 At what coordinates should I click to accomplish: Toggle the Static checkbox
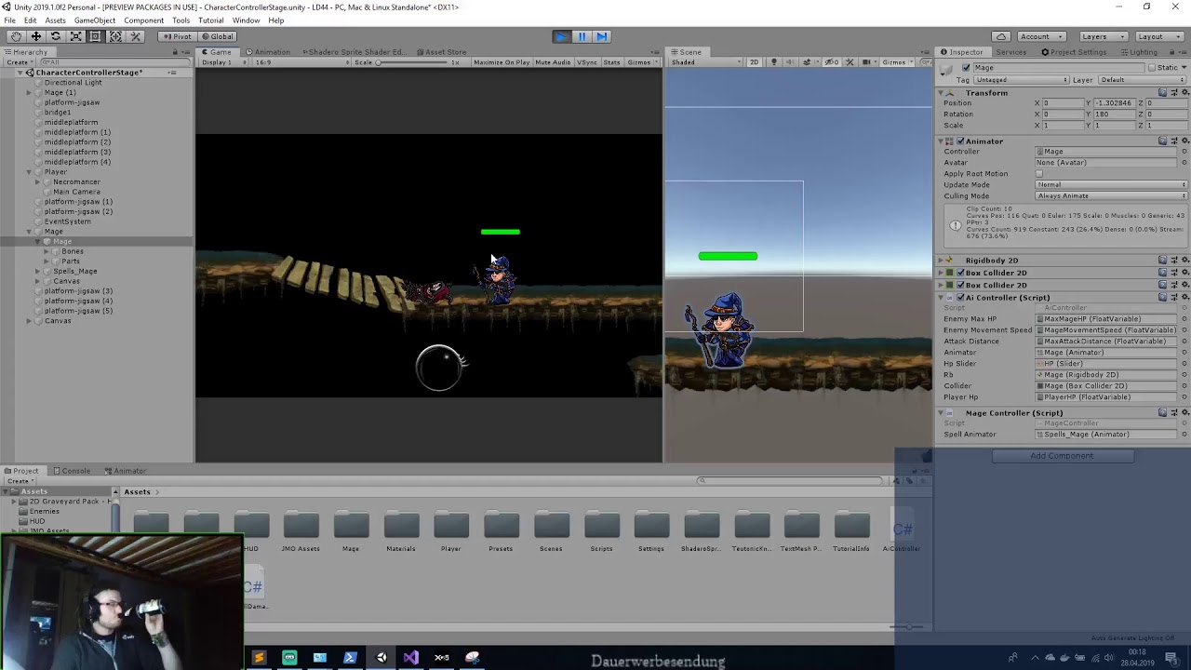tap(1152, 68)
